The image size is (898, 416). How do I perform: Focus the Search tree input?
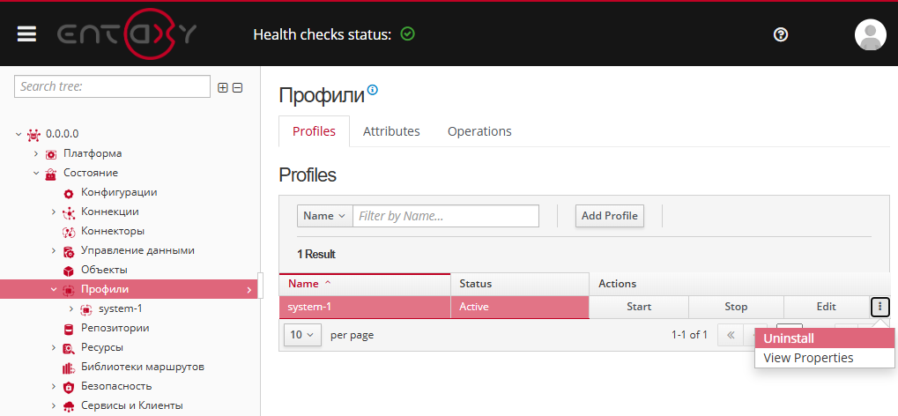tap(112, 86)
